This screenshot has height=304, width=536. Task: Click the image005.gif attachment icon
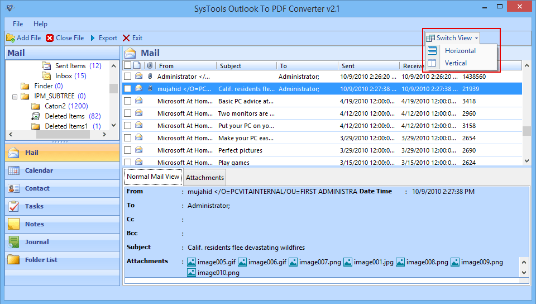tap(192, 262)
